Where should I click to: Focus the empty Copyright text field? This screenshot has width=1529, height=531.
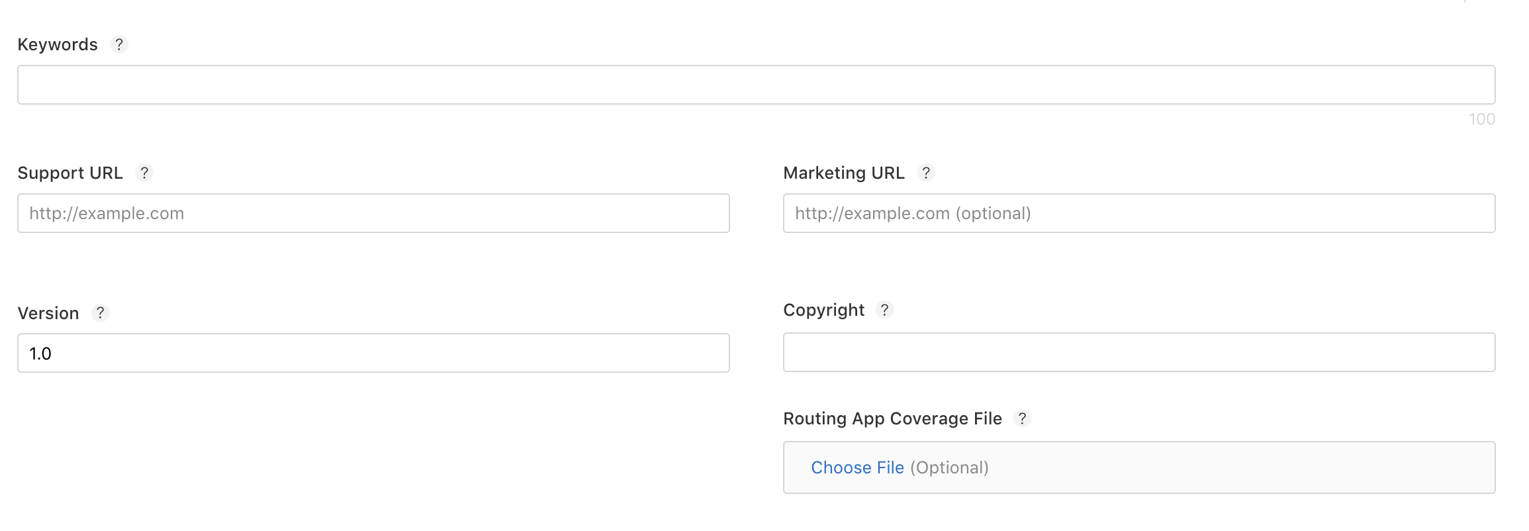[x=1138, y=352]
